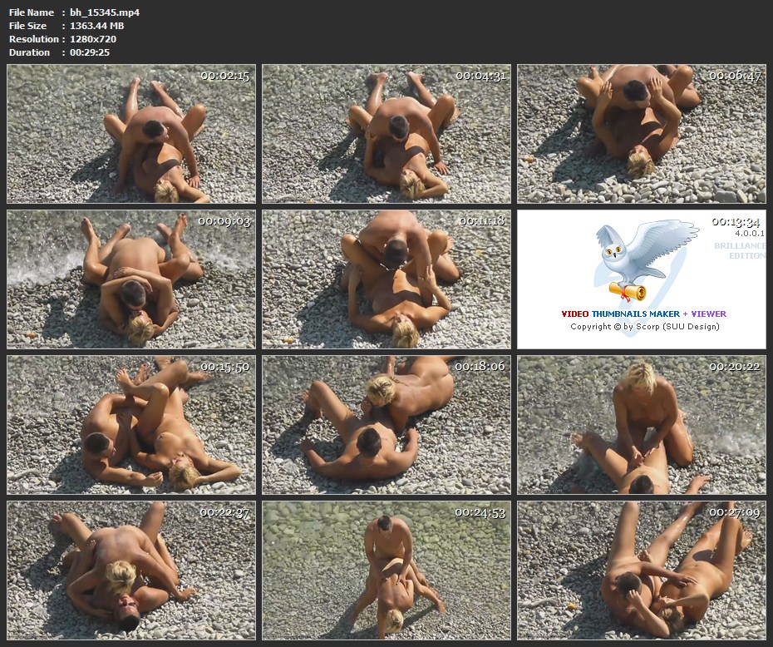Open the thumbnail marked 00:06:47

pyautogui.click(x=642, y=134)
